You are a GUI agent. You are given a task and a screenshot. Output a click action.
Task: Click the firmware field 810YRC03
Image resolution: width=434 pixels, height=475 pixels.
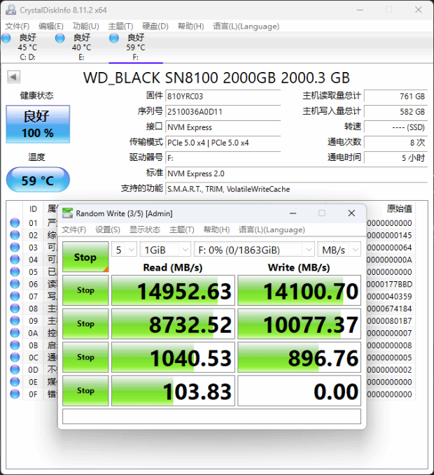(223, 97)
